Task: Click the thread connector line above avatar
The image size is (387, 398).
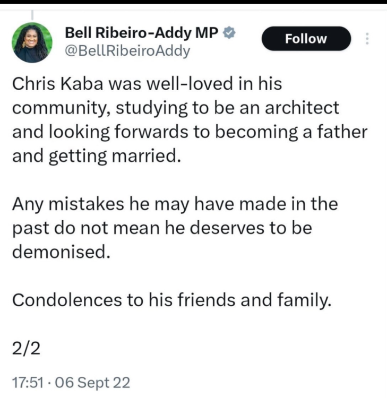Action: (x=33, y=15)
